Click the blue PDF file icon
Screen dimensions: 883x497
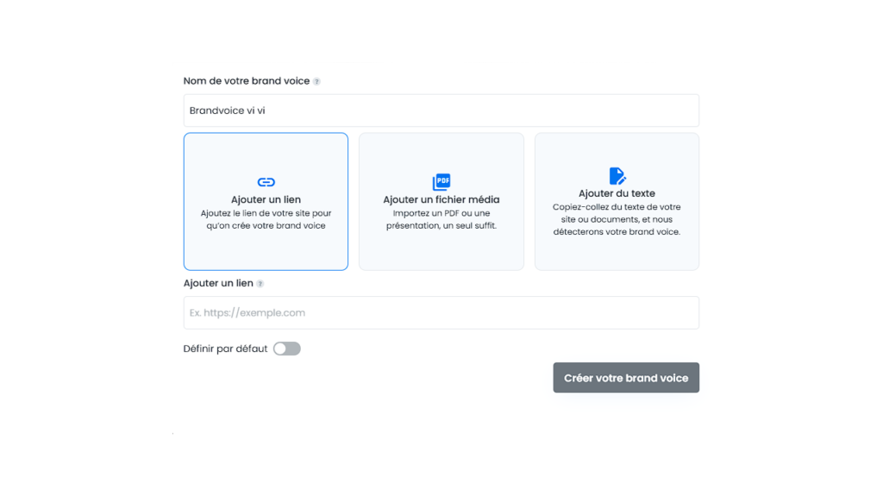point(441,181)
